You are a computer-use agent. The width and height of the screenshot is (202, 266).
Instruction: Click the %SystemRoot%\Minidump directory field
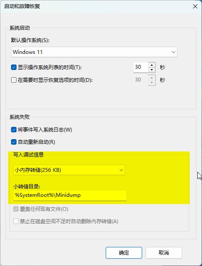(x=70, y=196)
